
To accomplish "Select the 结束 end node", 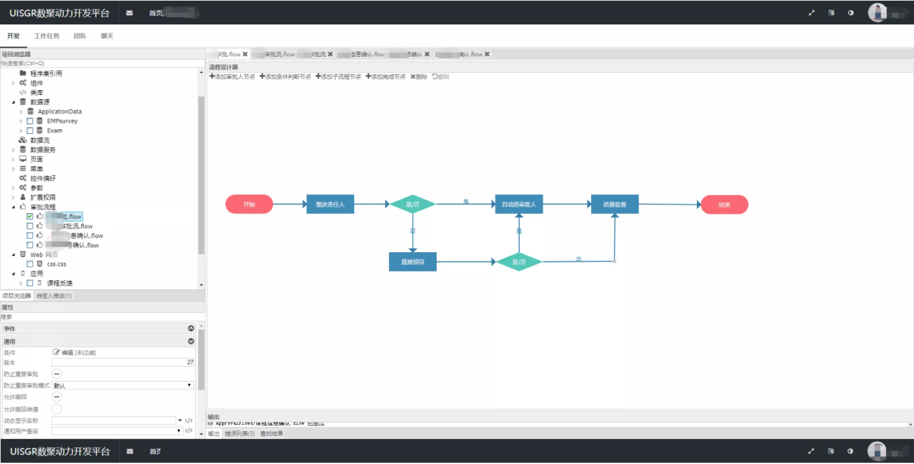I will tap(724, 205).
